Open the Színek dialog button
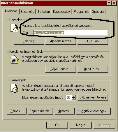 pyautogui.click(x=17, y=111)
